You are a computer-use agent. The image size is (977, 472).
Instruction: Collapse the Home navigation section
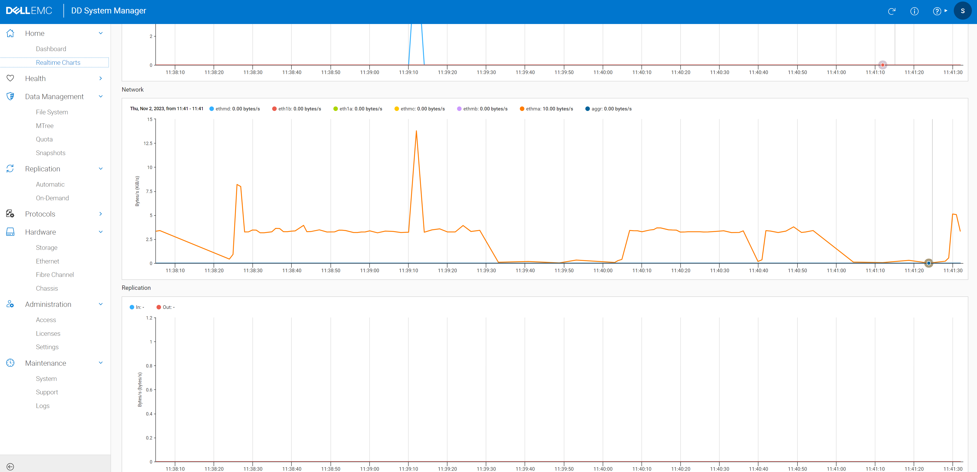pos(101,33)
